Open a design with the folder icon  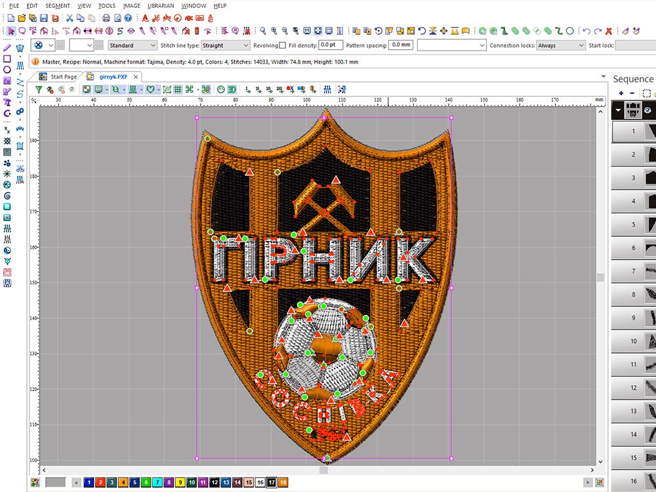(x=22, y=18)
